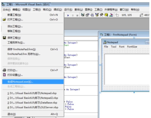Choose 添加工程(D)... menu entry
151x118 pixels.
pyautogui.click(x=33, y=26)
